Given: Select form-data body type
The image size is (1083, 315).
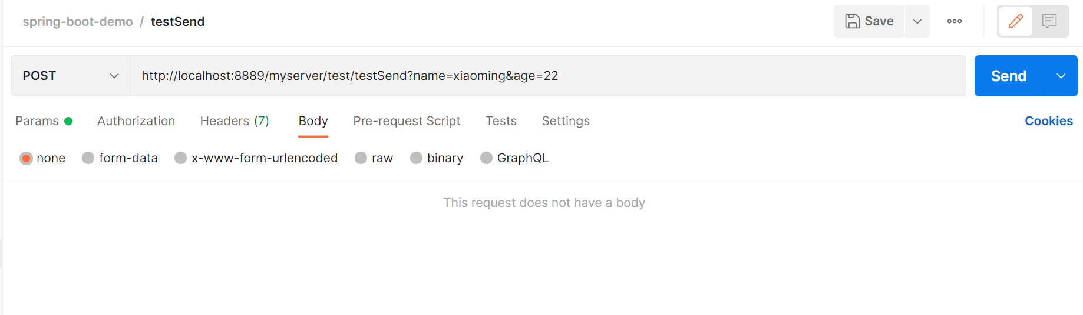Looking at the screenshot, I should coord(88,158).
